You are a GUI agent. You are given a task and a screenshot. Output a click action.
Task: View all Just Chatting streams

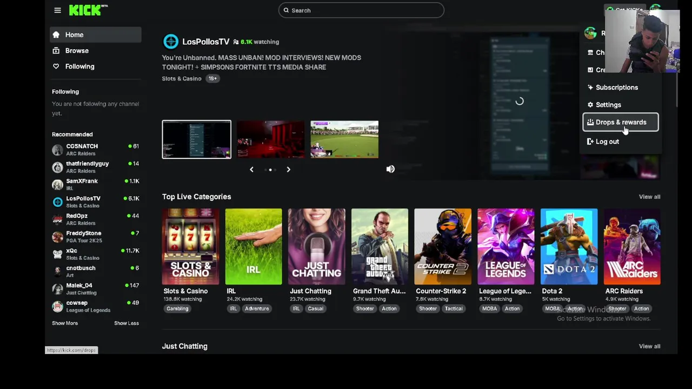pyautogui.click(x=649, y=346)
